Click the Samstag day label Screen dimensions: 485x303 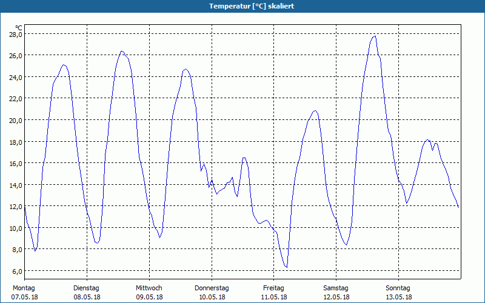pyautogui.click(x=336, y=288)
